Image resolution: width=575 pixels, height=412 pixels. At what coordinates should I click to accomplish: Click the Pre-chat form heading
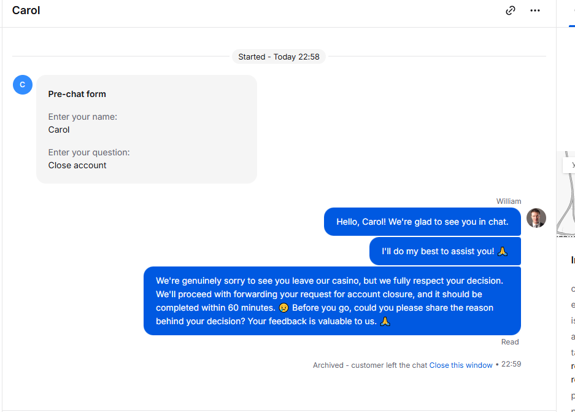[77, 94]
